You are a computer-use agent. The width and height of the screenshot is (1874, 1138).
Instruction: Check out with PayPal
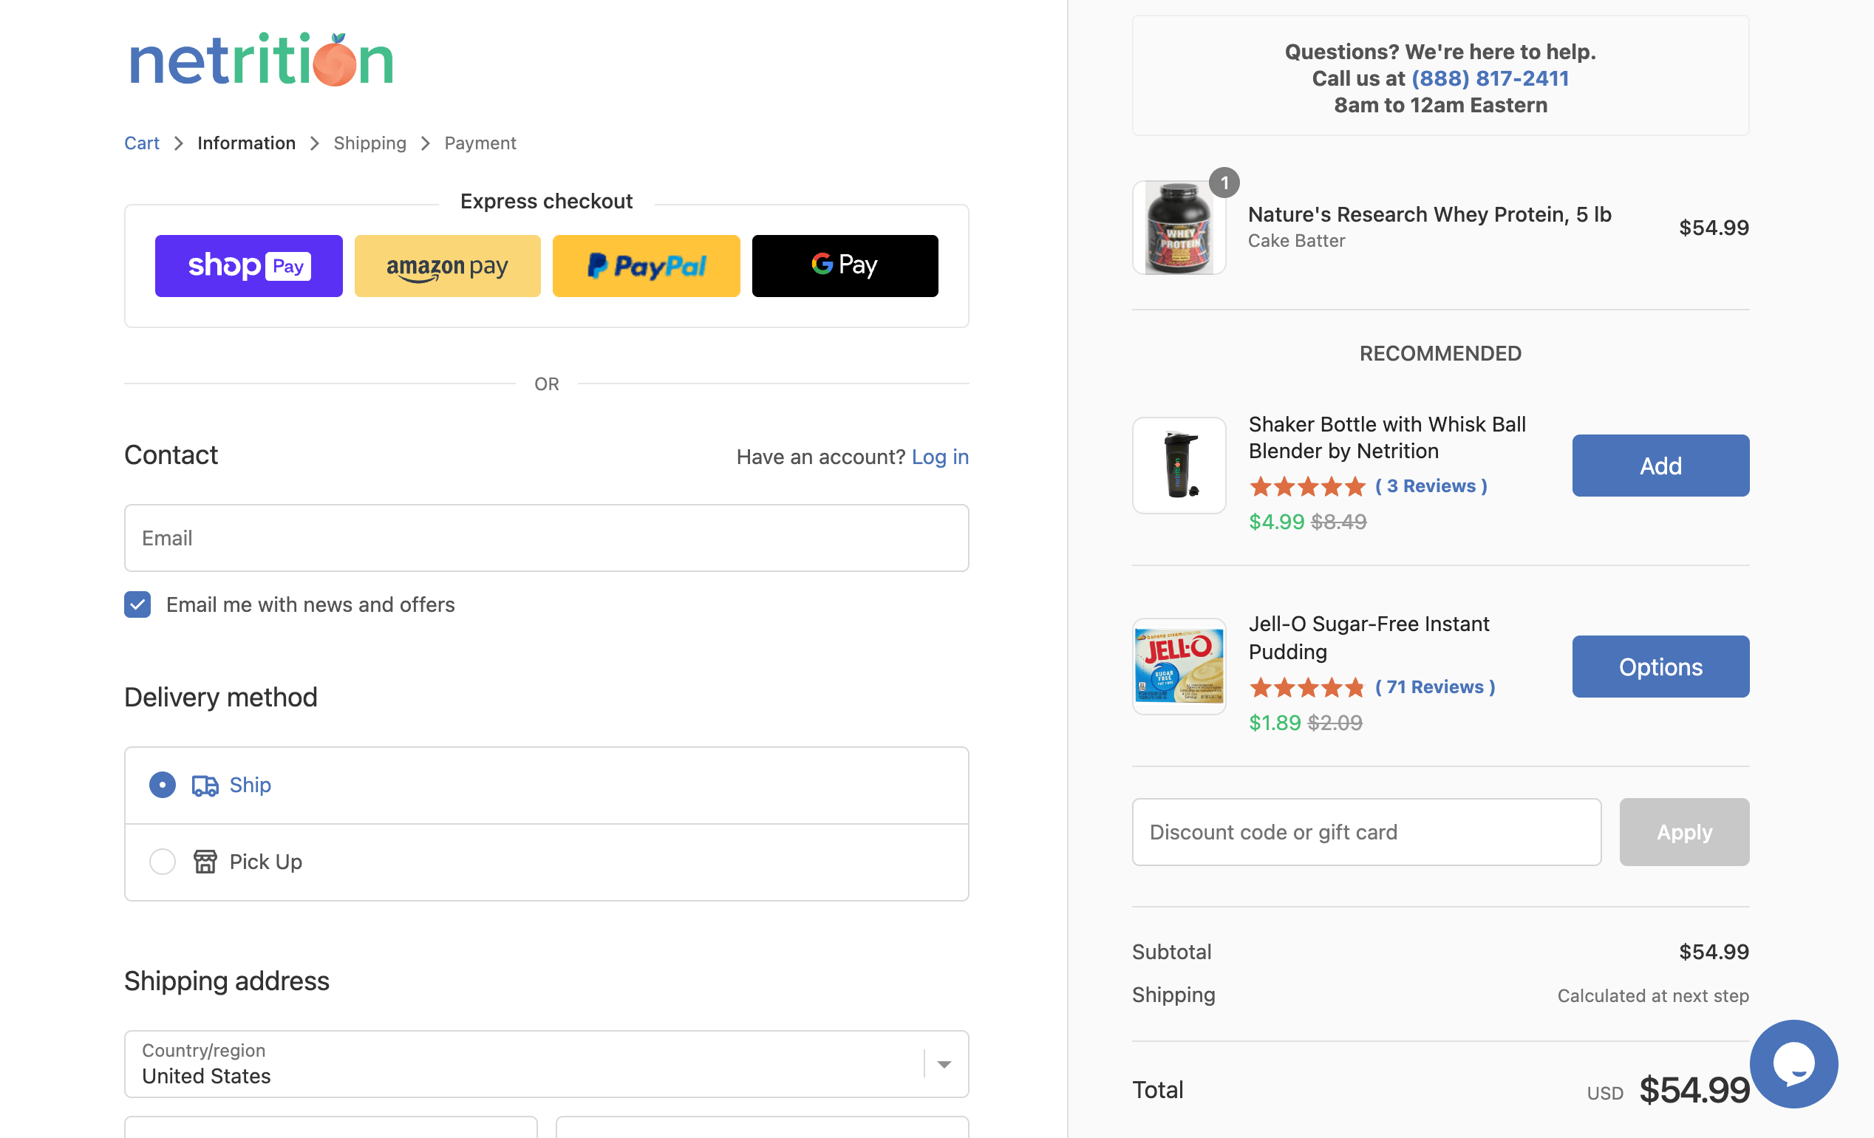[x=646, y=265]
